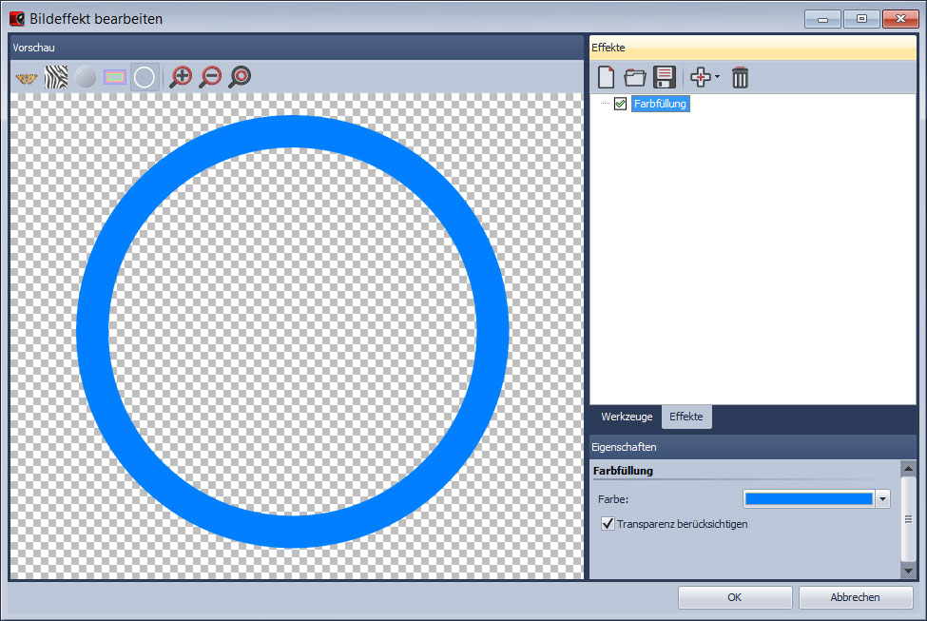This screenshot has width=927, height=621.
Task: Confirm the dialog with OK
Action: [734, 597]
